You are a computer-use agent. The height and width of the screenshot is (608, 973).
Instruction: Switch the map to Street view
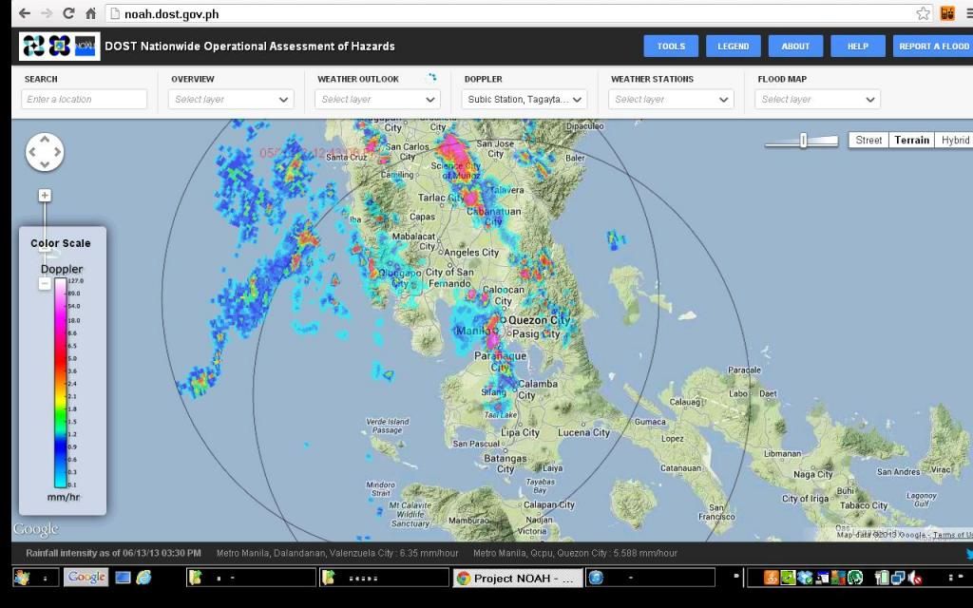[868, 141]
